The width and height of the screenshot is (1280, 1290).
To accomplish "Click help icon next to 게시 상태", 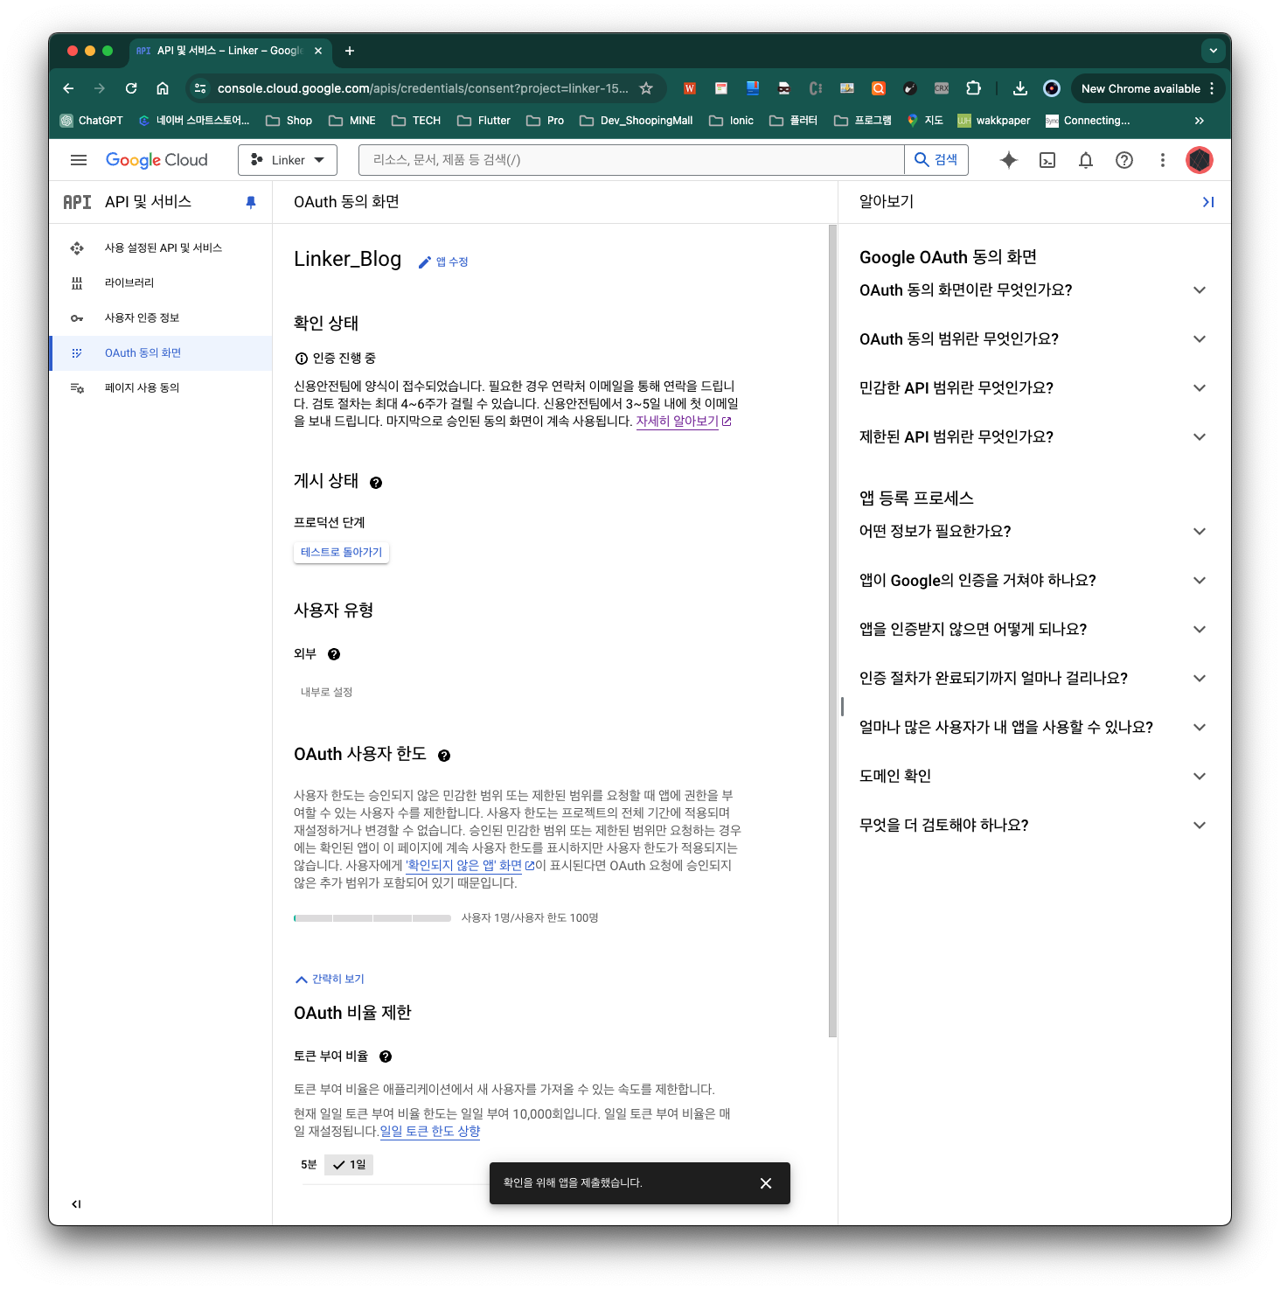I will coord(376,483).
